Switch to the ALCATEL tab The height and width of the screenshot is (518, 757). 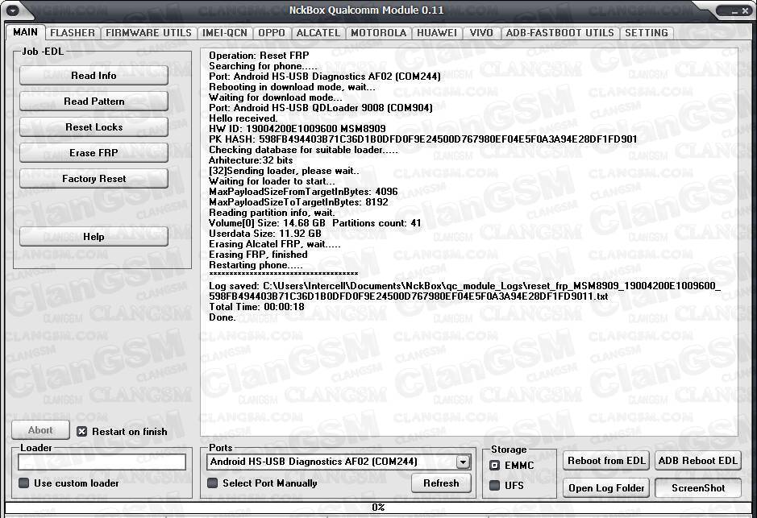coord(318,33)
